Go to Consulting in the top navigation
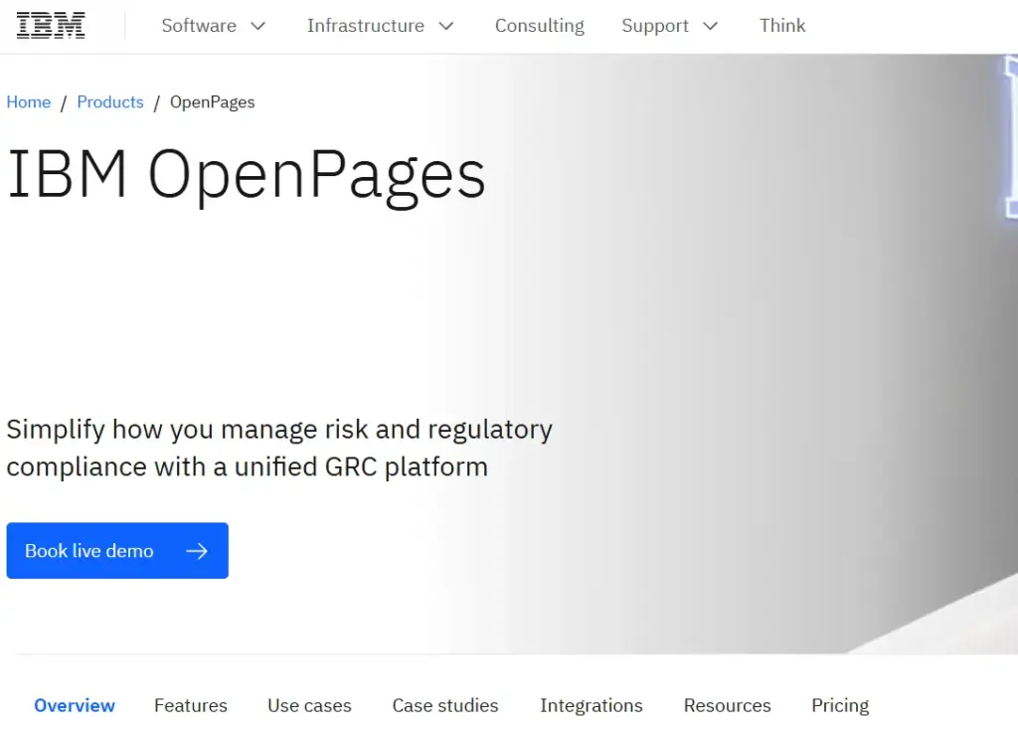 [540, 25]
